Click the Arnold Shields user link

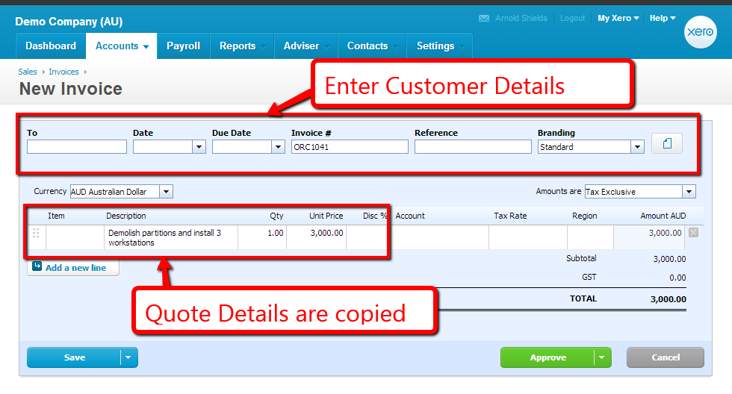pyautogui.click(x=521, y=18)
